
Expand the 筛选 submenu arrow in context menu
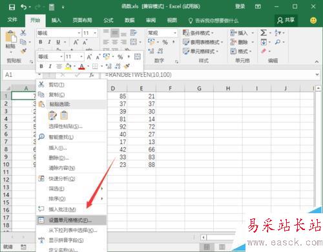coord(102,189)
